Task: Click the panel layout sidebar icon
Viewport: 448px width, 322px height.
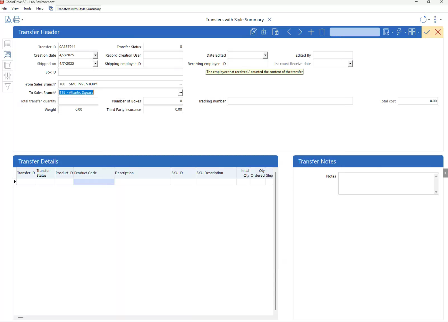Action: [8, 65]
